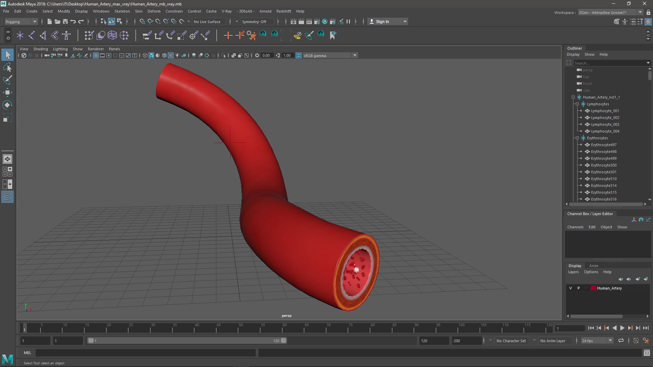The width and height of the screenshot is (653, 367).
Task: Pause Viewport 2.0 display icon
Action: (348, 21)
